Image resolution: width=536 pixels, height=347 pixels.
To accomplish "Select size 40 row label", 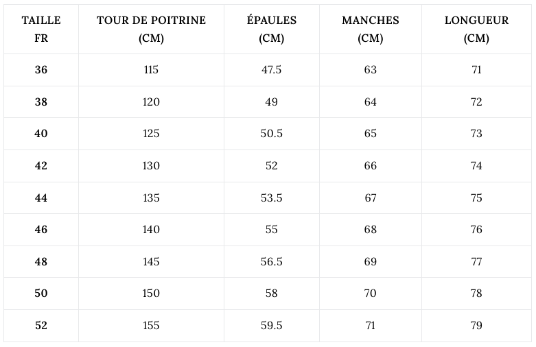I will (41, 134).
